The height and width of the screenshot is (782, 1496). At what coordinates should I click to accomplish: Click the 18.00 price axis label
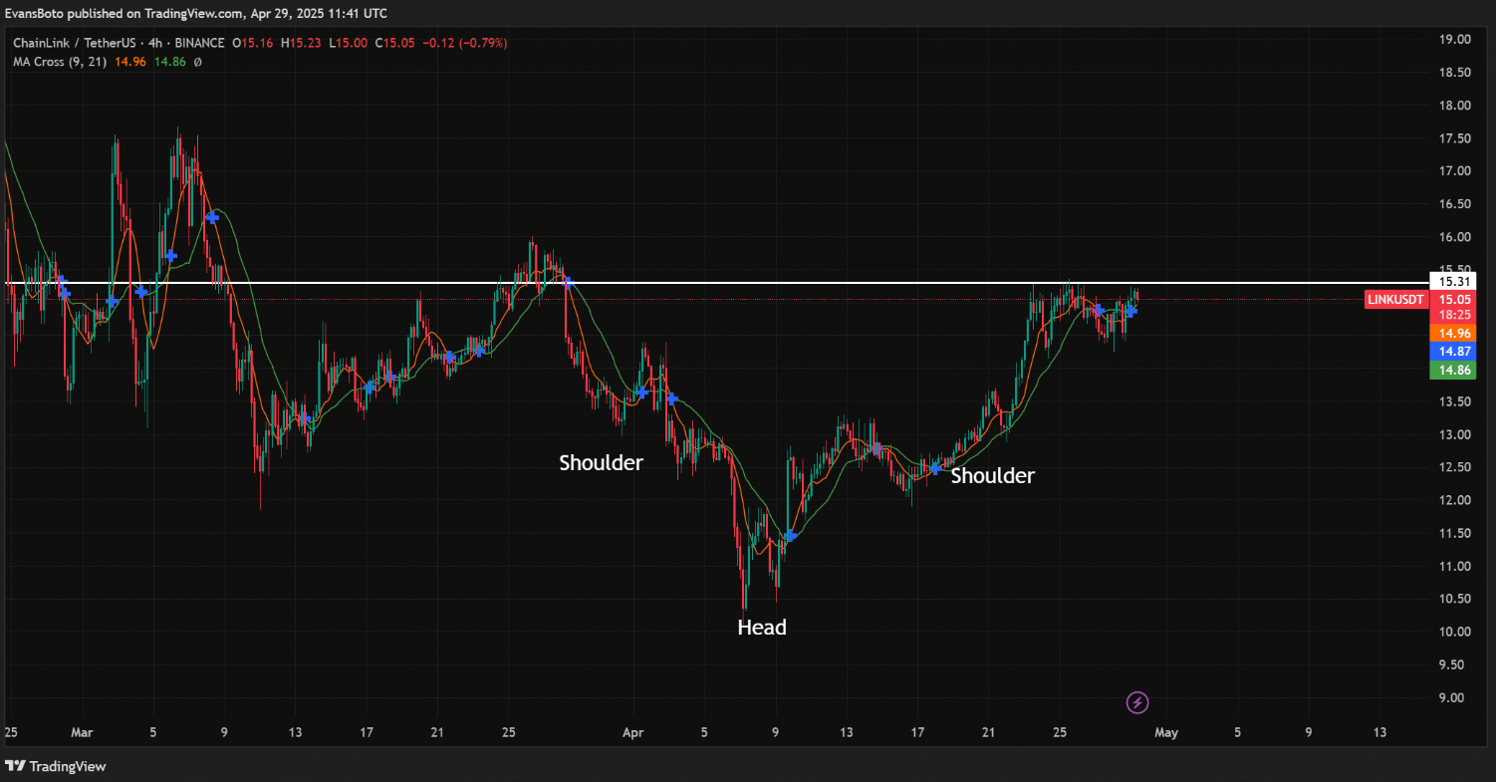click(1455, 106)
